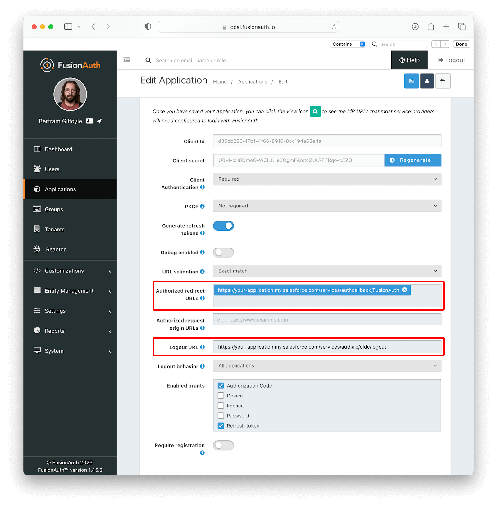Click Bertram Gilfoyle's profile photo
This screenshot has width=497, height=506.
70,94
